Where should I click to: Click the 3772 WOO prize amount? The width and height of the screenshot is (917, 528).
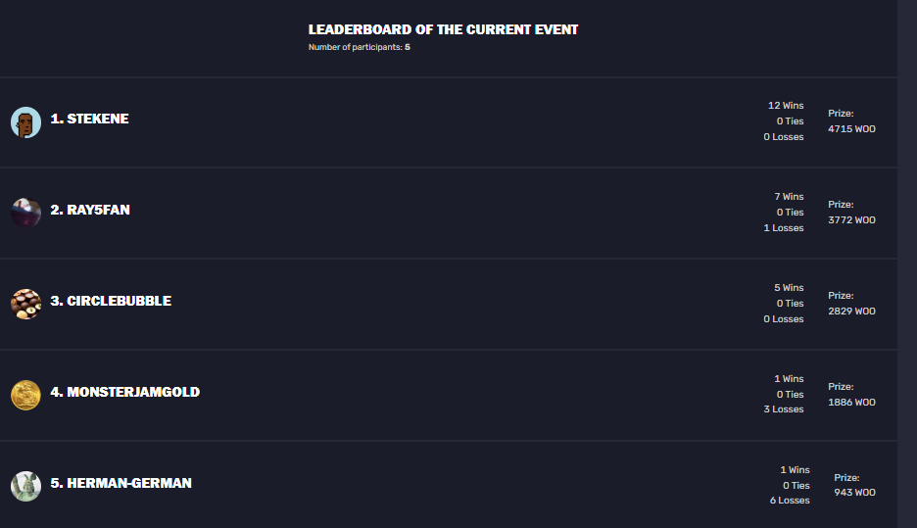pyautogui.click(x=851, y=220)
